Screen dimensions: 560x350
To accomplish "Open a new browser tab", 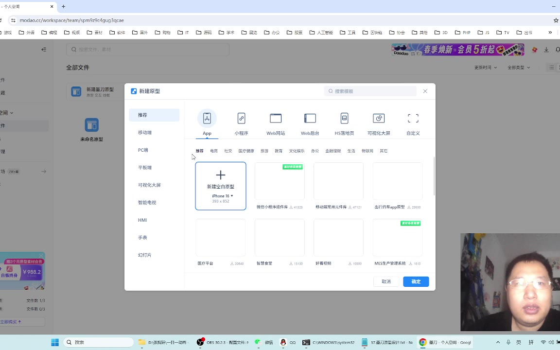I will tap(64, 6).
